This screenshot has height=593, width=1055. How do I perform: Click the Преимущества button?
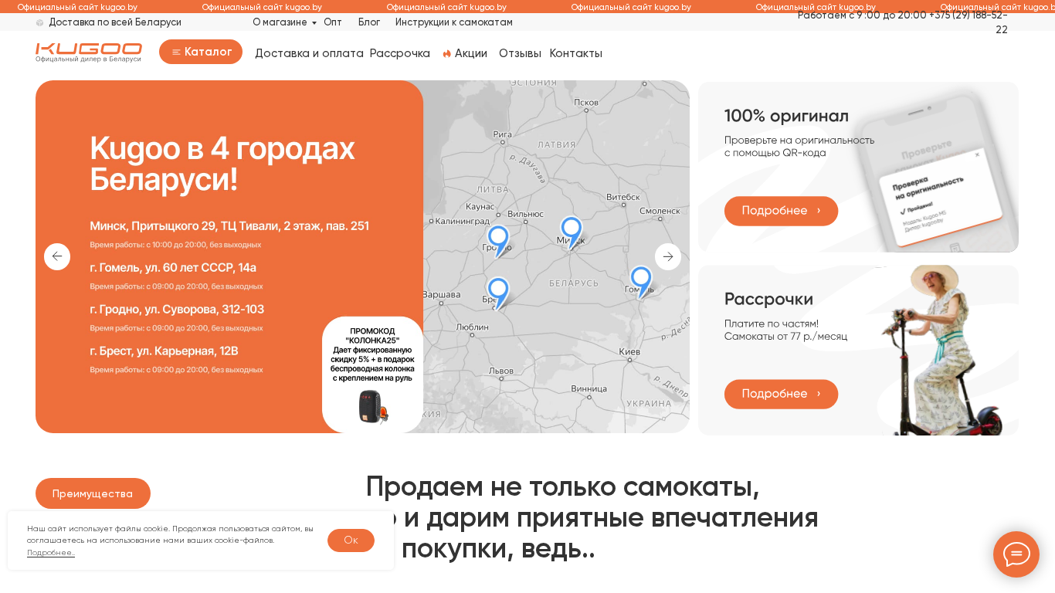click(93, 493)
